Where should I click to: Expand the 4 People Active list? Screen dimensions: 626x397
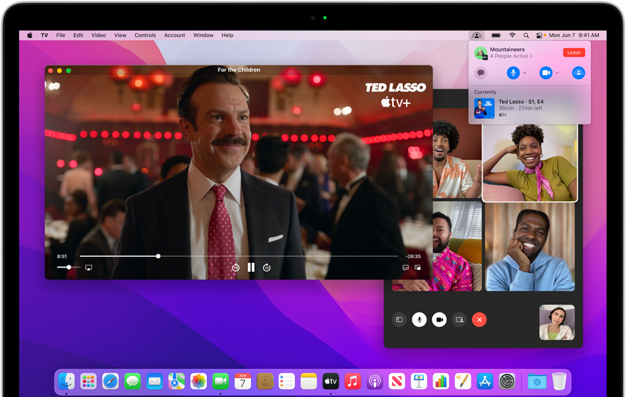pos(511,56)
